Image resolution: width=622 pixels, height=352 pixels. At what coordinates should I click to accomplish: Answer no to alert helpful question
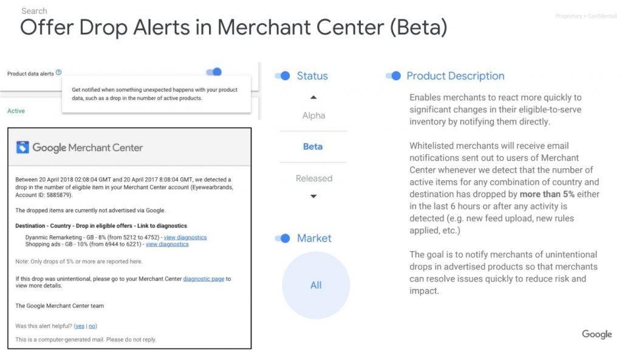pyautogui.click(x=92, y=327)
